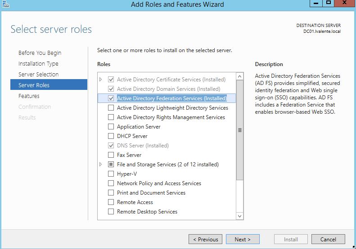Click the wizard icon in title bar
The width and height of the screenshot is (356, 249).
pos(5,4)
